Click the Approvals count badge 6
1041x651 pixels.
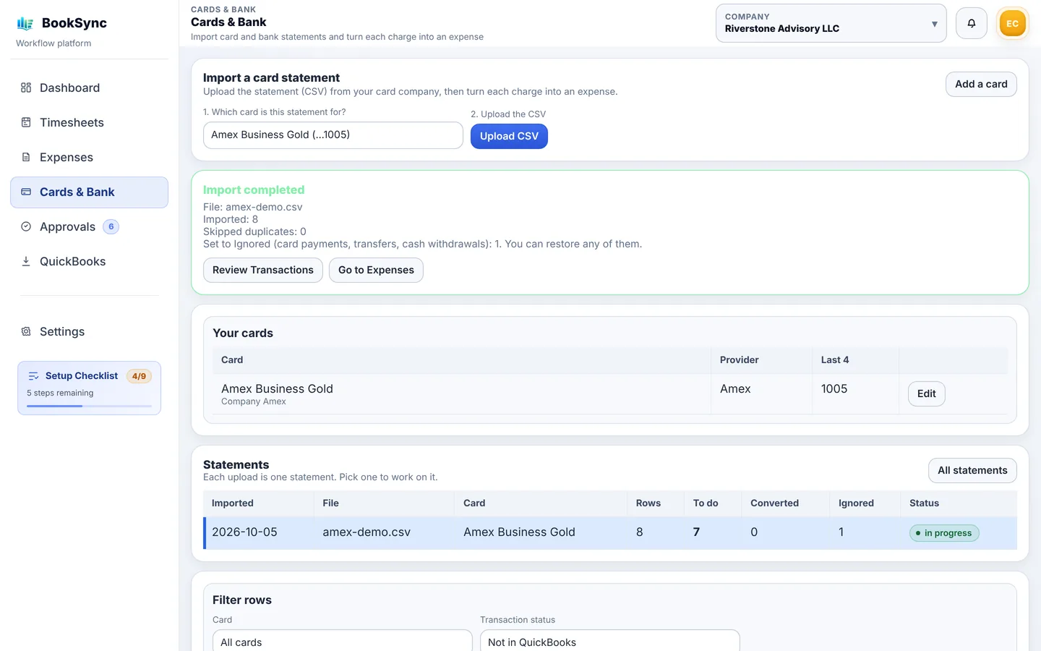pyautogui.click(x=111, y=226)
